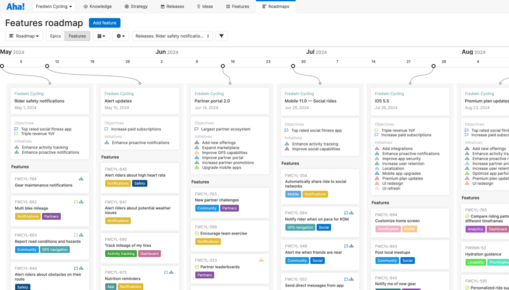Click flag icon beside Increase paid subscriptions in Alert updates
509x290 pixels.
[x=106, y=129]
